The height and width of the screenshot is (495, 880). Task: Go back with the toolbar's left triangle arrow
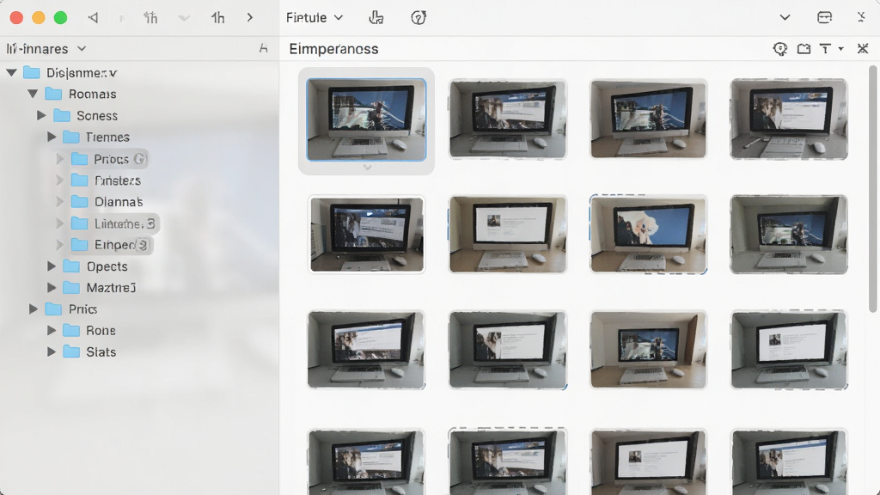tap(93, 18)
